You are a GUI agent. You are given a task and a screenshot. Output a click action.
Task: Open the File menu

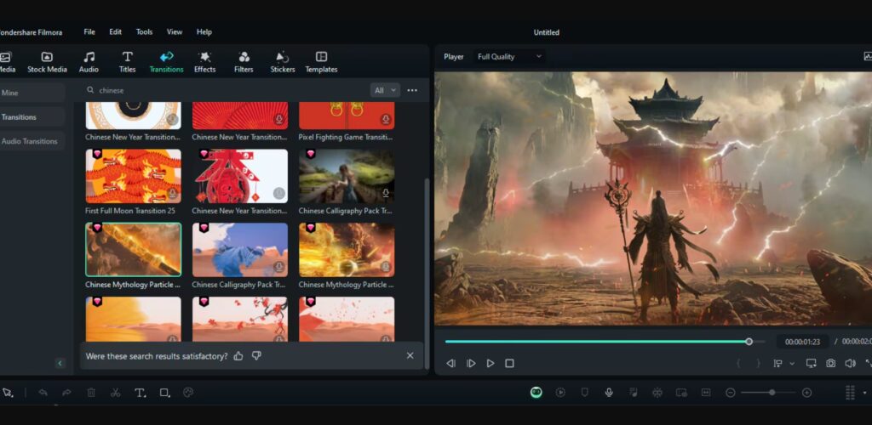coord(89,32)
